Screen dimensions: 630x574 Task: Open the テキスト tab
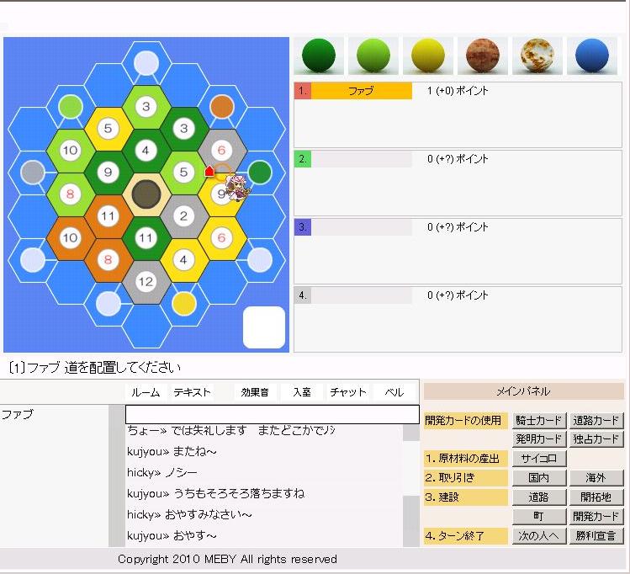pos(192,392)
